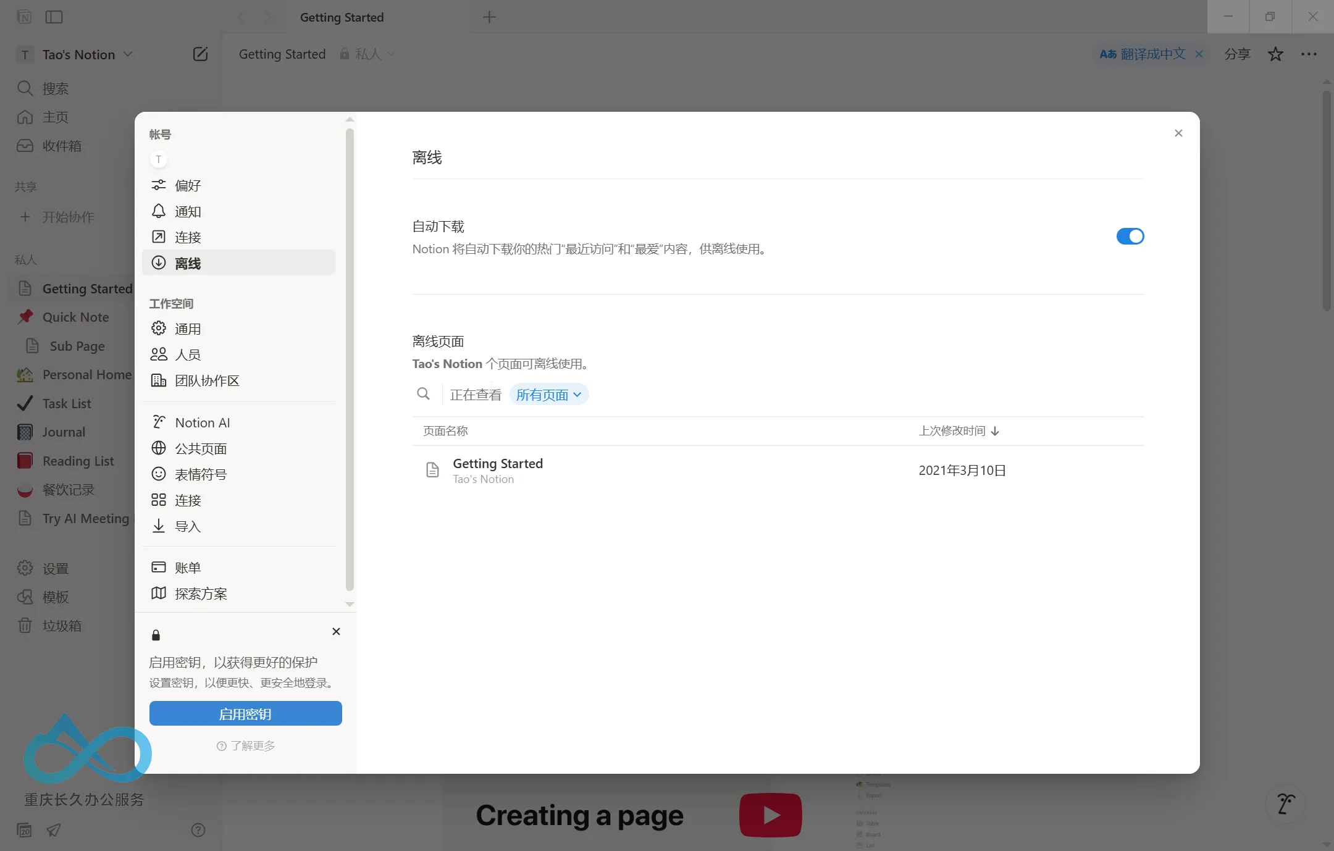Toggle the 自动下载 auto-download switch
Screen dimensions: 1334x851
pos(1130,237)
